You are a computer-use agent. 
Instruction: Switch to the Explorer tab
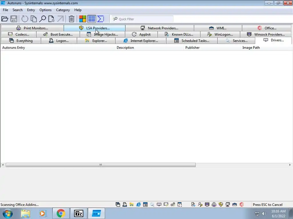click(96, 41)
